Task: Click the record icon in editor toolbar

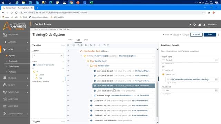Action: [x=68, y=45]
